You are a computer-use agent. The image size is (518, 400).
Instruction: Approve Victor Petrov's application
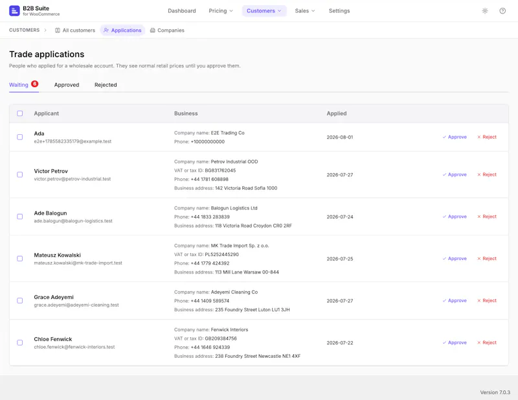coord(455,174)
